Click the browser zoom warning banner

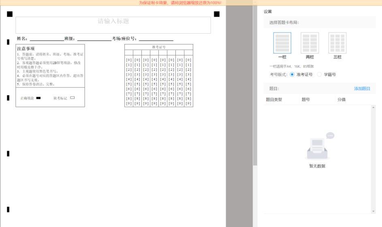191,3
